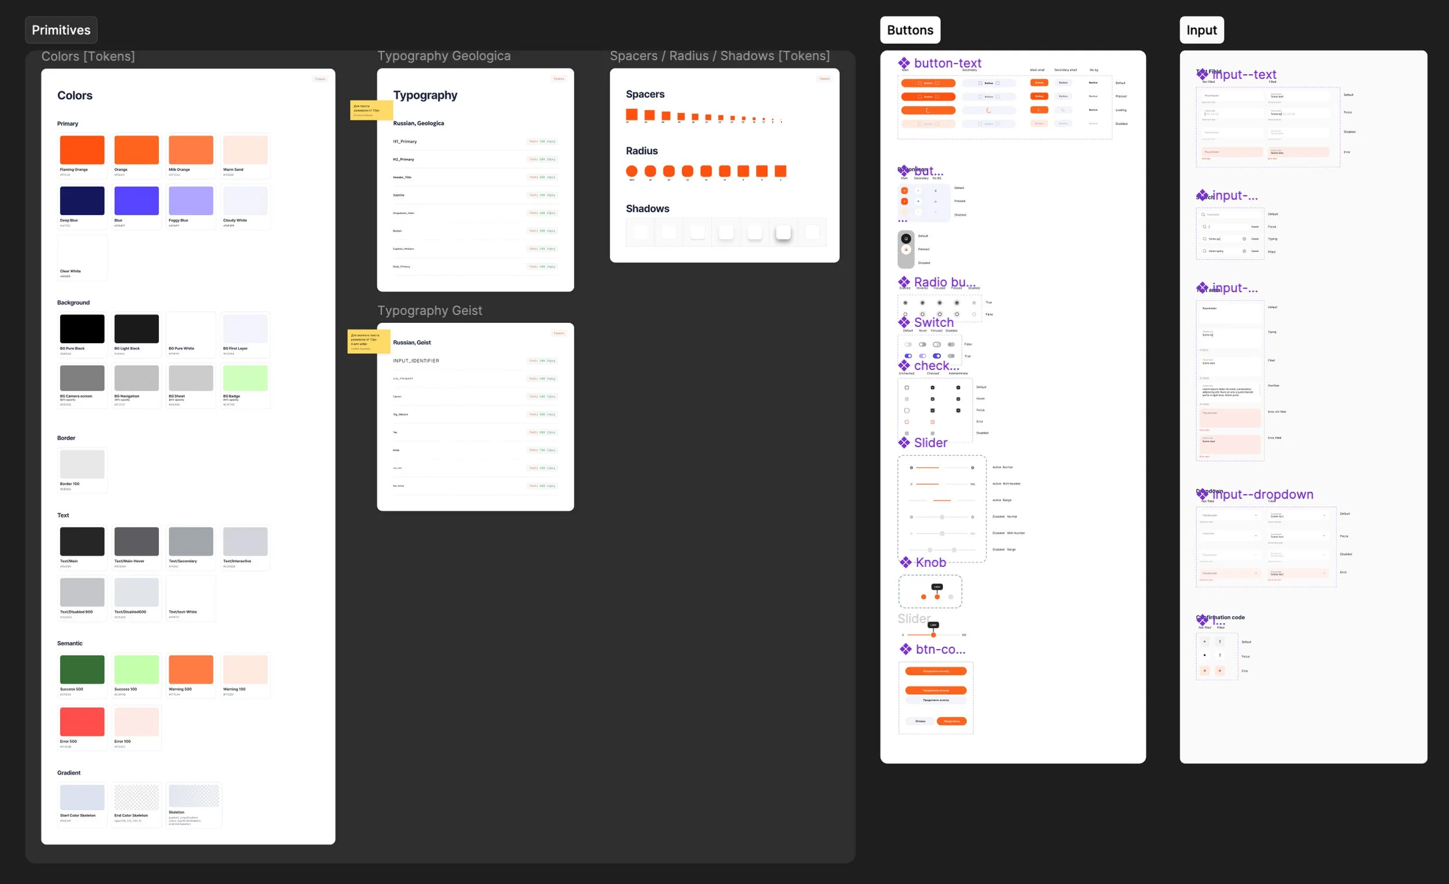The height and width of the screenshot is (884, 1449).
Task: Open default not-filled dropdown with Placeholder
Action: tap(1230, 515)
